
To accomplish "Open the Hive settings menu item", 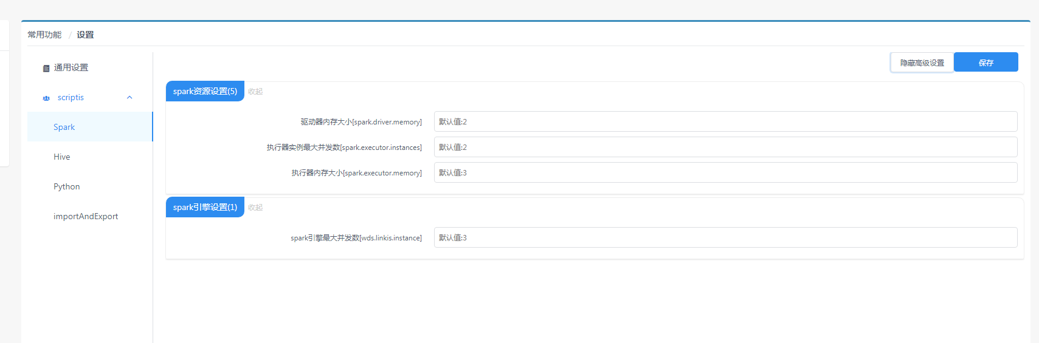I will [62, 157].
